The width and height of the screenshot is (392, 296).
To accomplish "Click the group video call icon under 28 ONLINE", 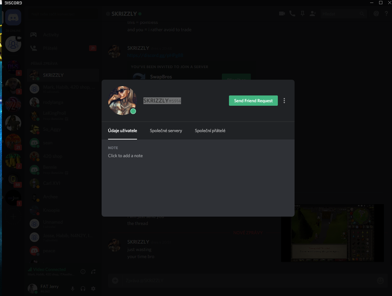I will point(13,44).
